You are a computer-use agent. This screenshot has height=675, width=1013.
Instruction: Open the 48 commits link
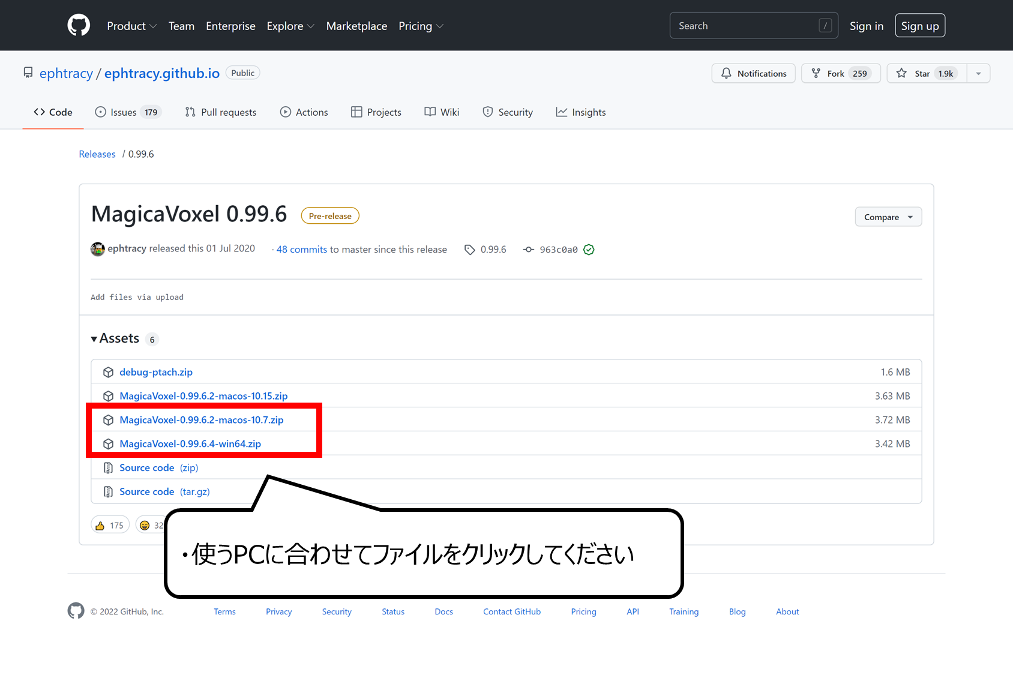[x=302, y=250]
